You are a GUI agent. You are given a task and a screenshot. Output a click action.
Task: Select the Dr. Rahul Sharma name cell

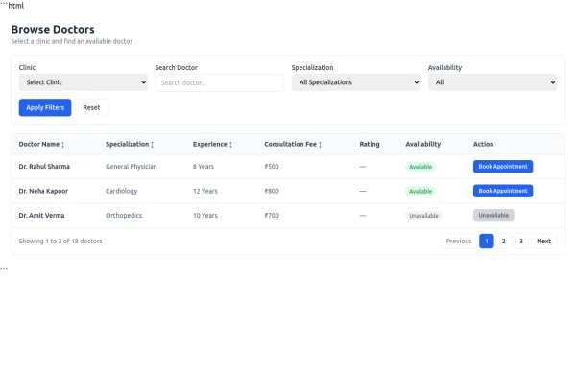44,167
